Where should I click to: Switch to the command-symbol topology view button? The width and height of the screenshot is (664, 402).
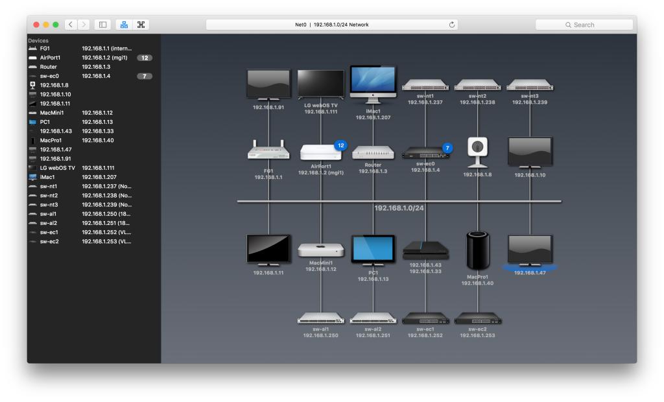(140, 25)
